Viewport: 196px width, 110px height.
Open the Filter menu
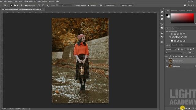point(31,2)
